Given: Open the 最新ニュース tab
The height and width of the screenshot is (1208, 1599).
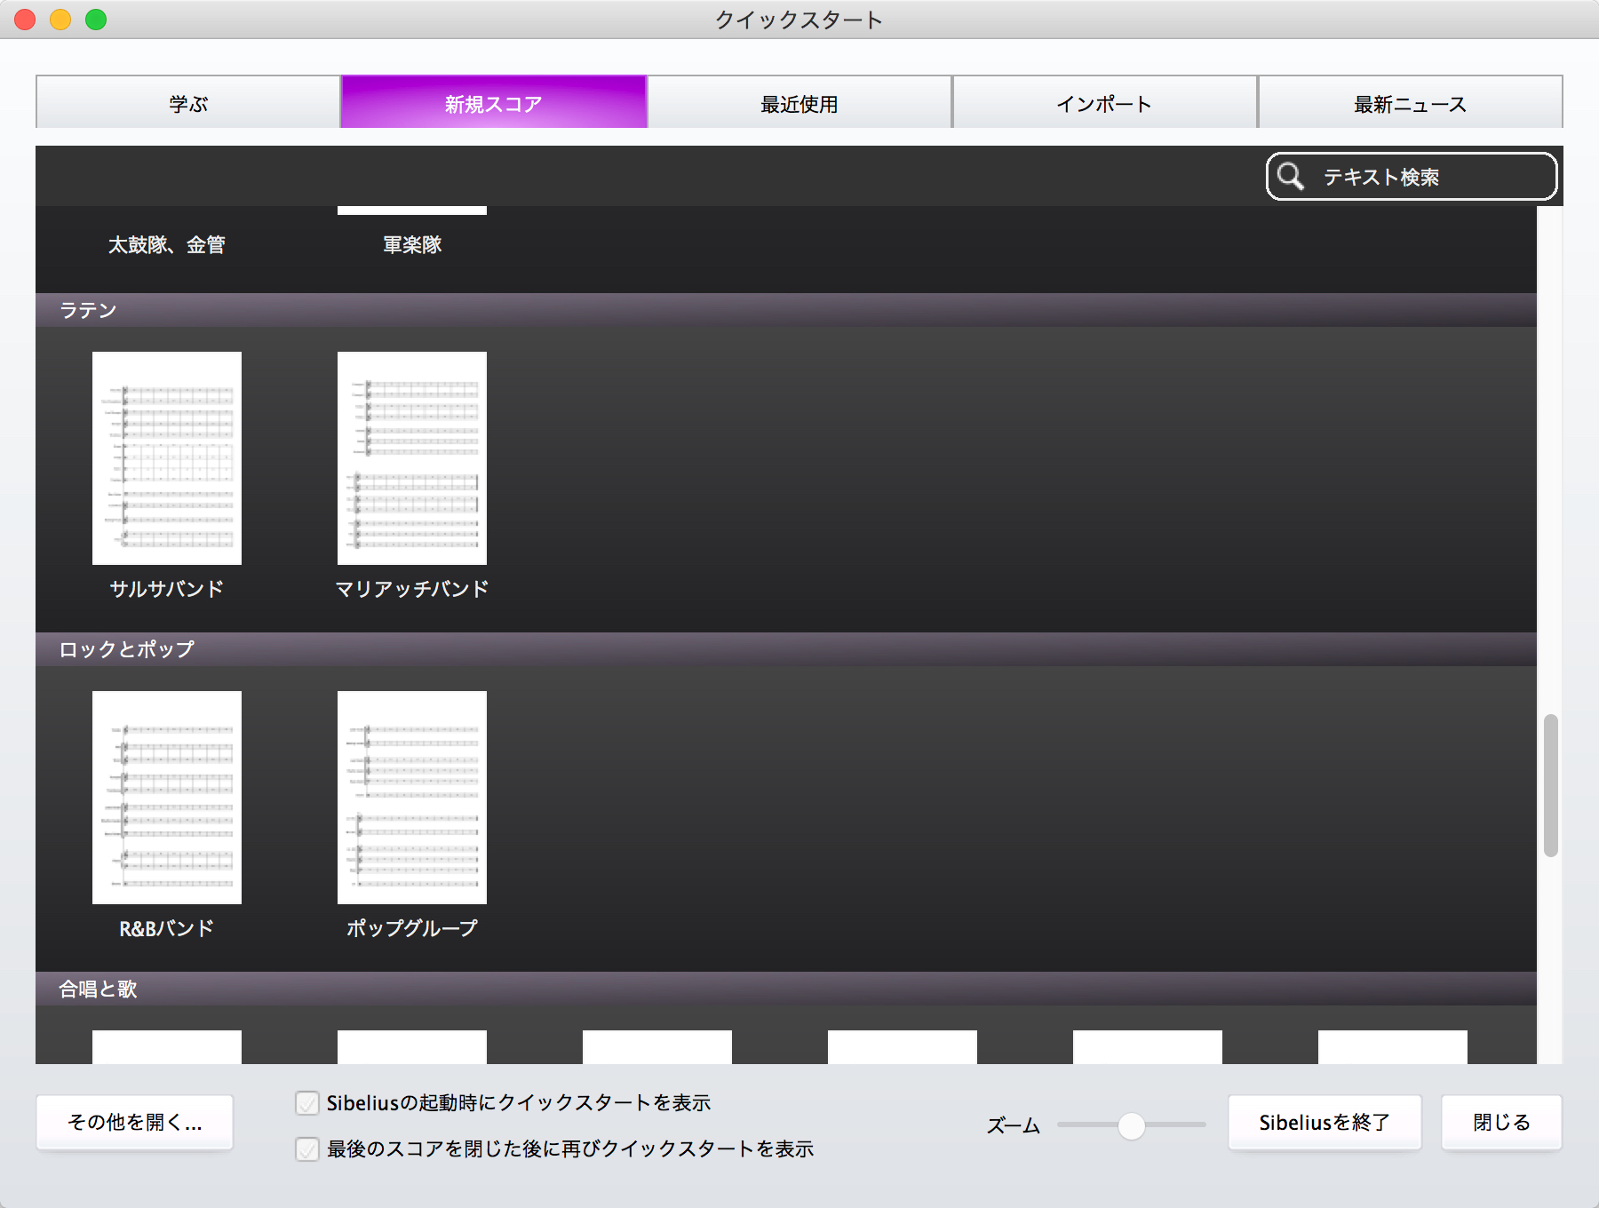Looking at the screenshot, I should (x=1411, y=102).
